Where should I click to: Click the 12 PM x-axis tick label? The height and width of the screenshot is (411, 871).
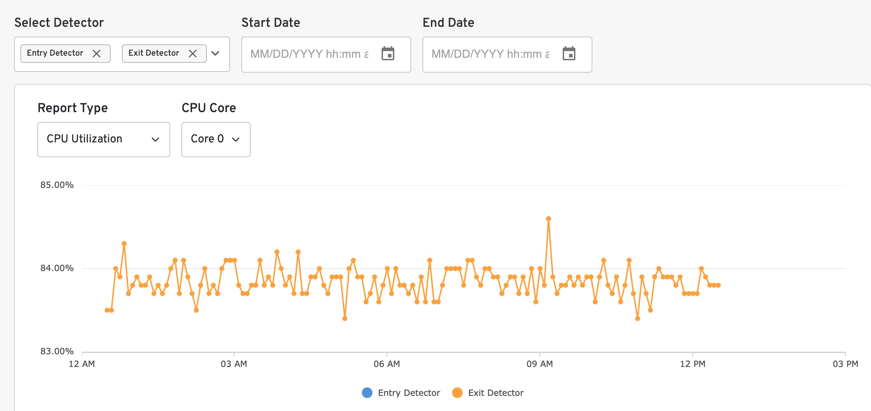click(693, 364)
